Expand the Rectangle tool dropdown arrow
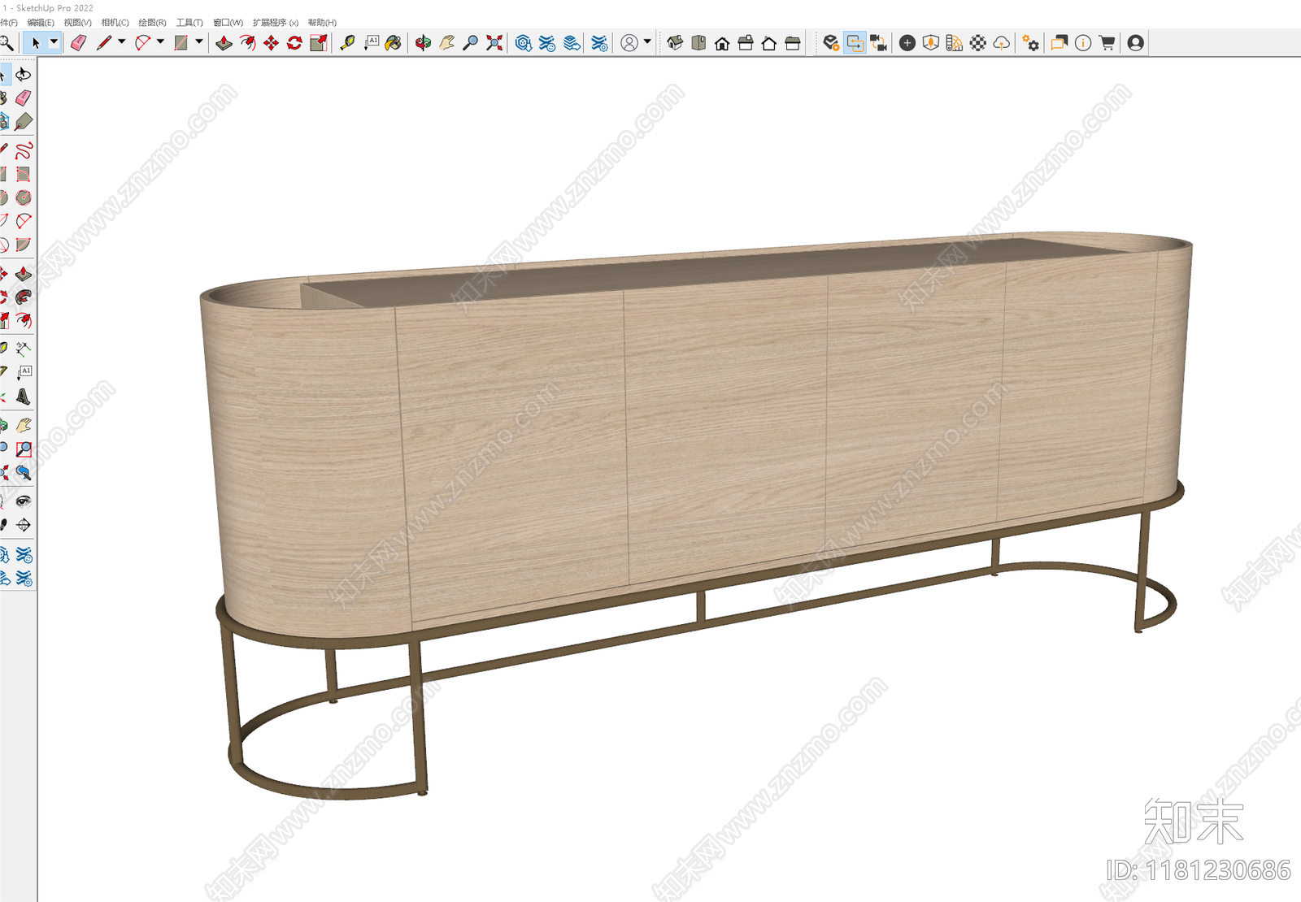The height and width of the screenshot is (902, 1301). tap(198, 42)
